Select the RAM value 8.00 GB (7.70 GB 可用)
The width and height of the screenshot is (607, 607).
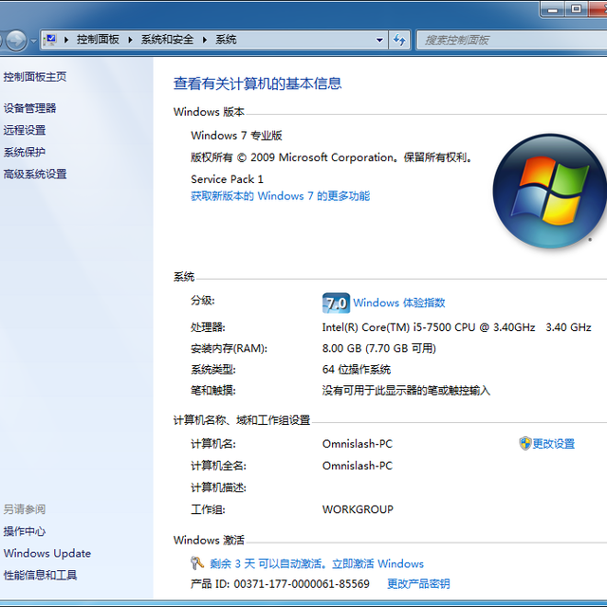379,348
